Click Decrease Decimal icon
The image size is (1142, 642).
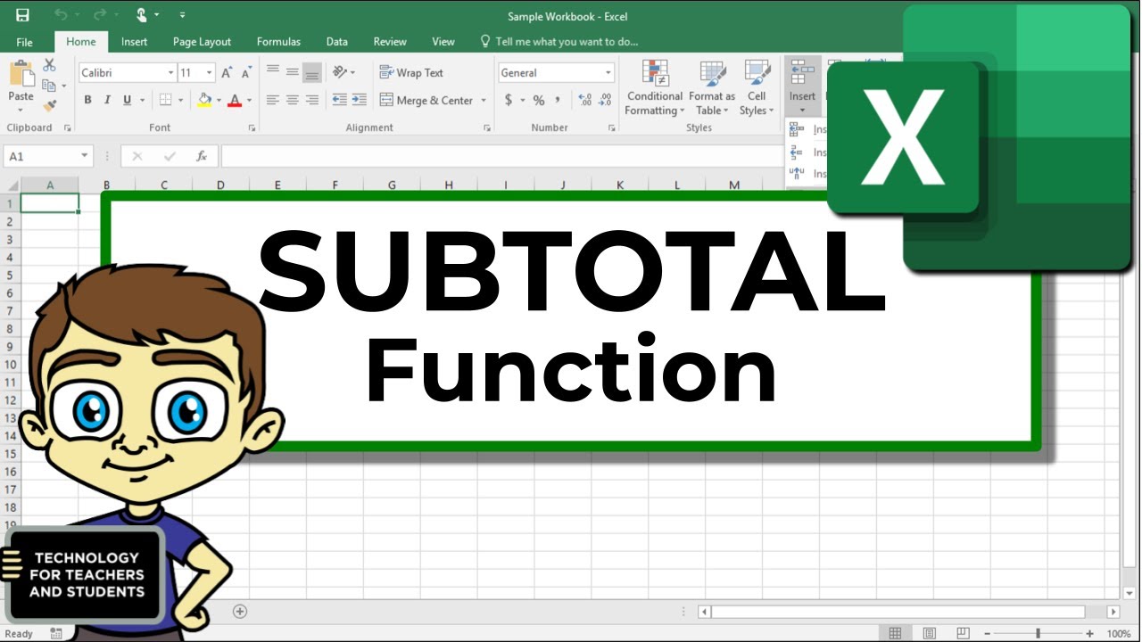[606, 100]
